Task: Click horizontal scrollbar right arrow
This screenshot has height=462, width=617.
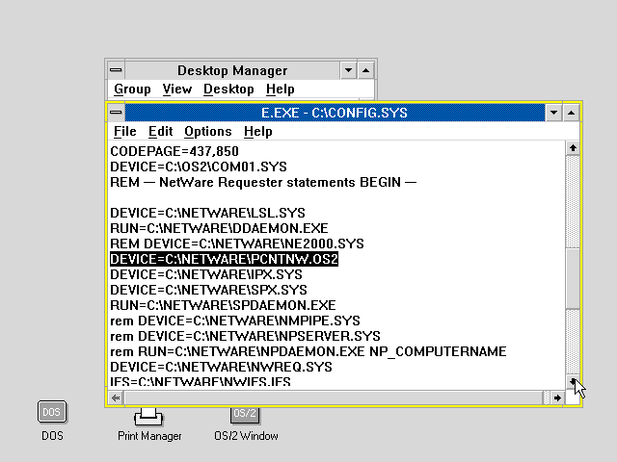Action: pos(557,398)
